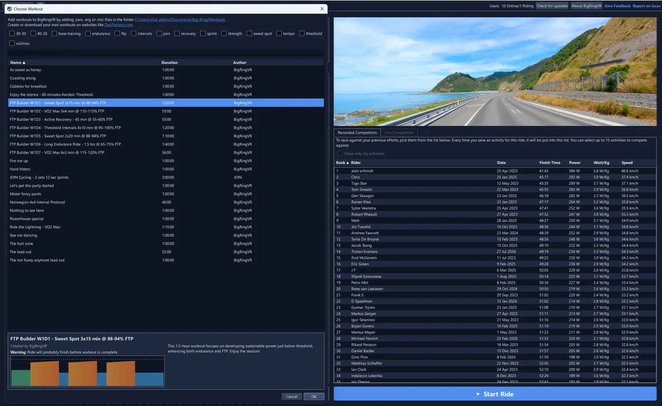Open the Live Competitors tab
662x406 pixels.
click(399, 133)
